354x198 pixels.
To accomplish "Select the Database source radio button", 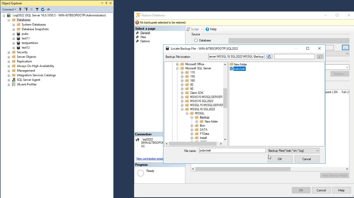I will pyautogui.click(x=196, y=40).
